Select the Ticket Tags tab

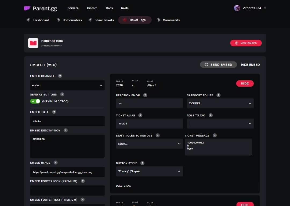point(135,20)
